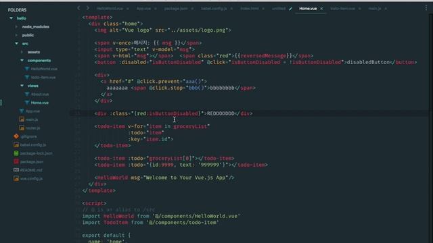
Task: Click the Vue icon beside Home.vue in sidebar
Action: tap(27, 103)
